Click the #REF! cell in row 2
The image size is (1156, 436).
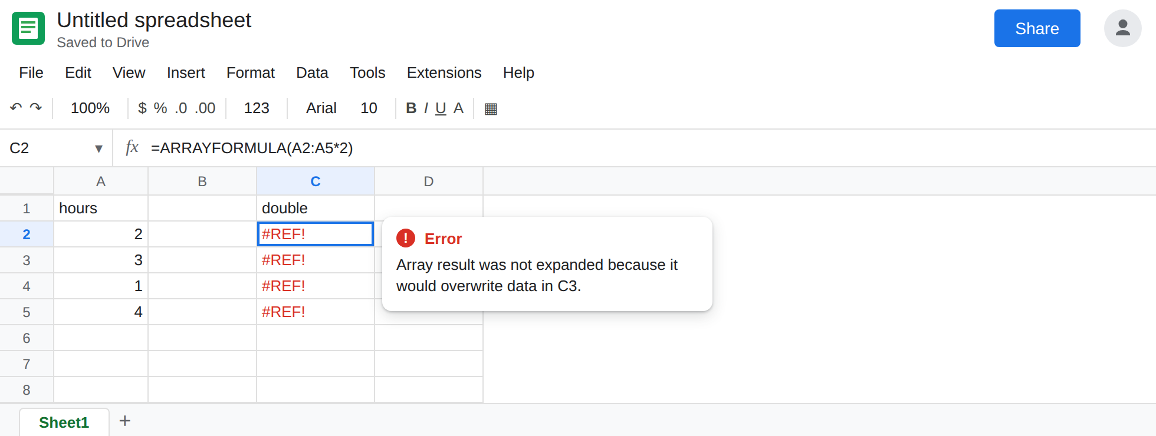[x=316, y=234]
